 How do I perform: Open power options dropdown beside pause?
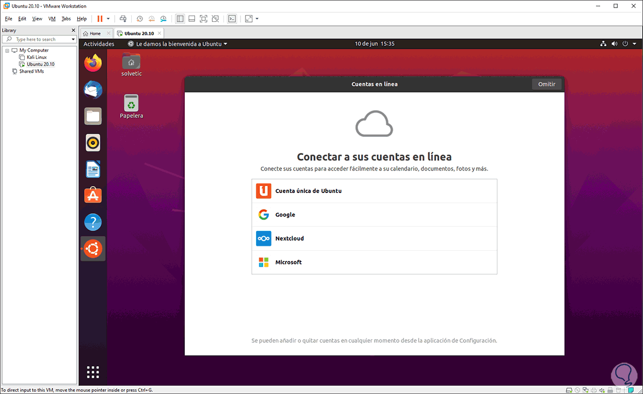pos(108,18)
